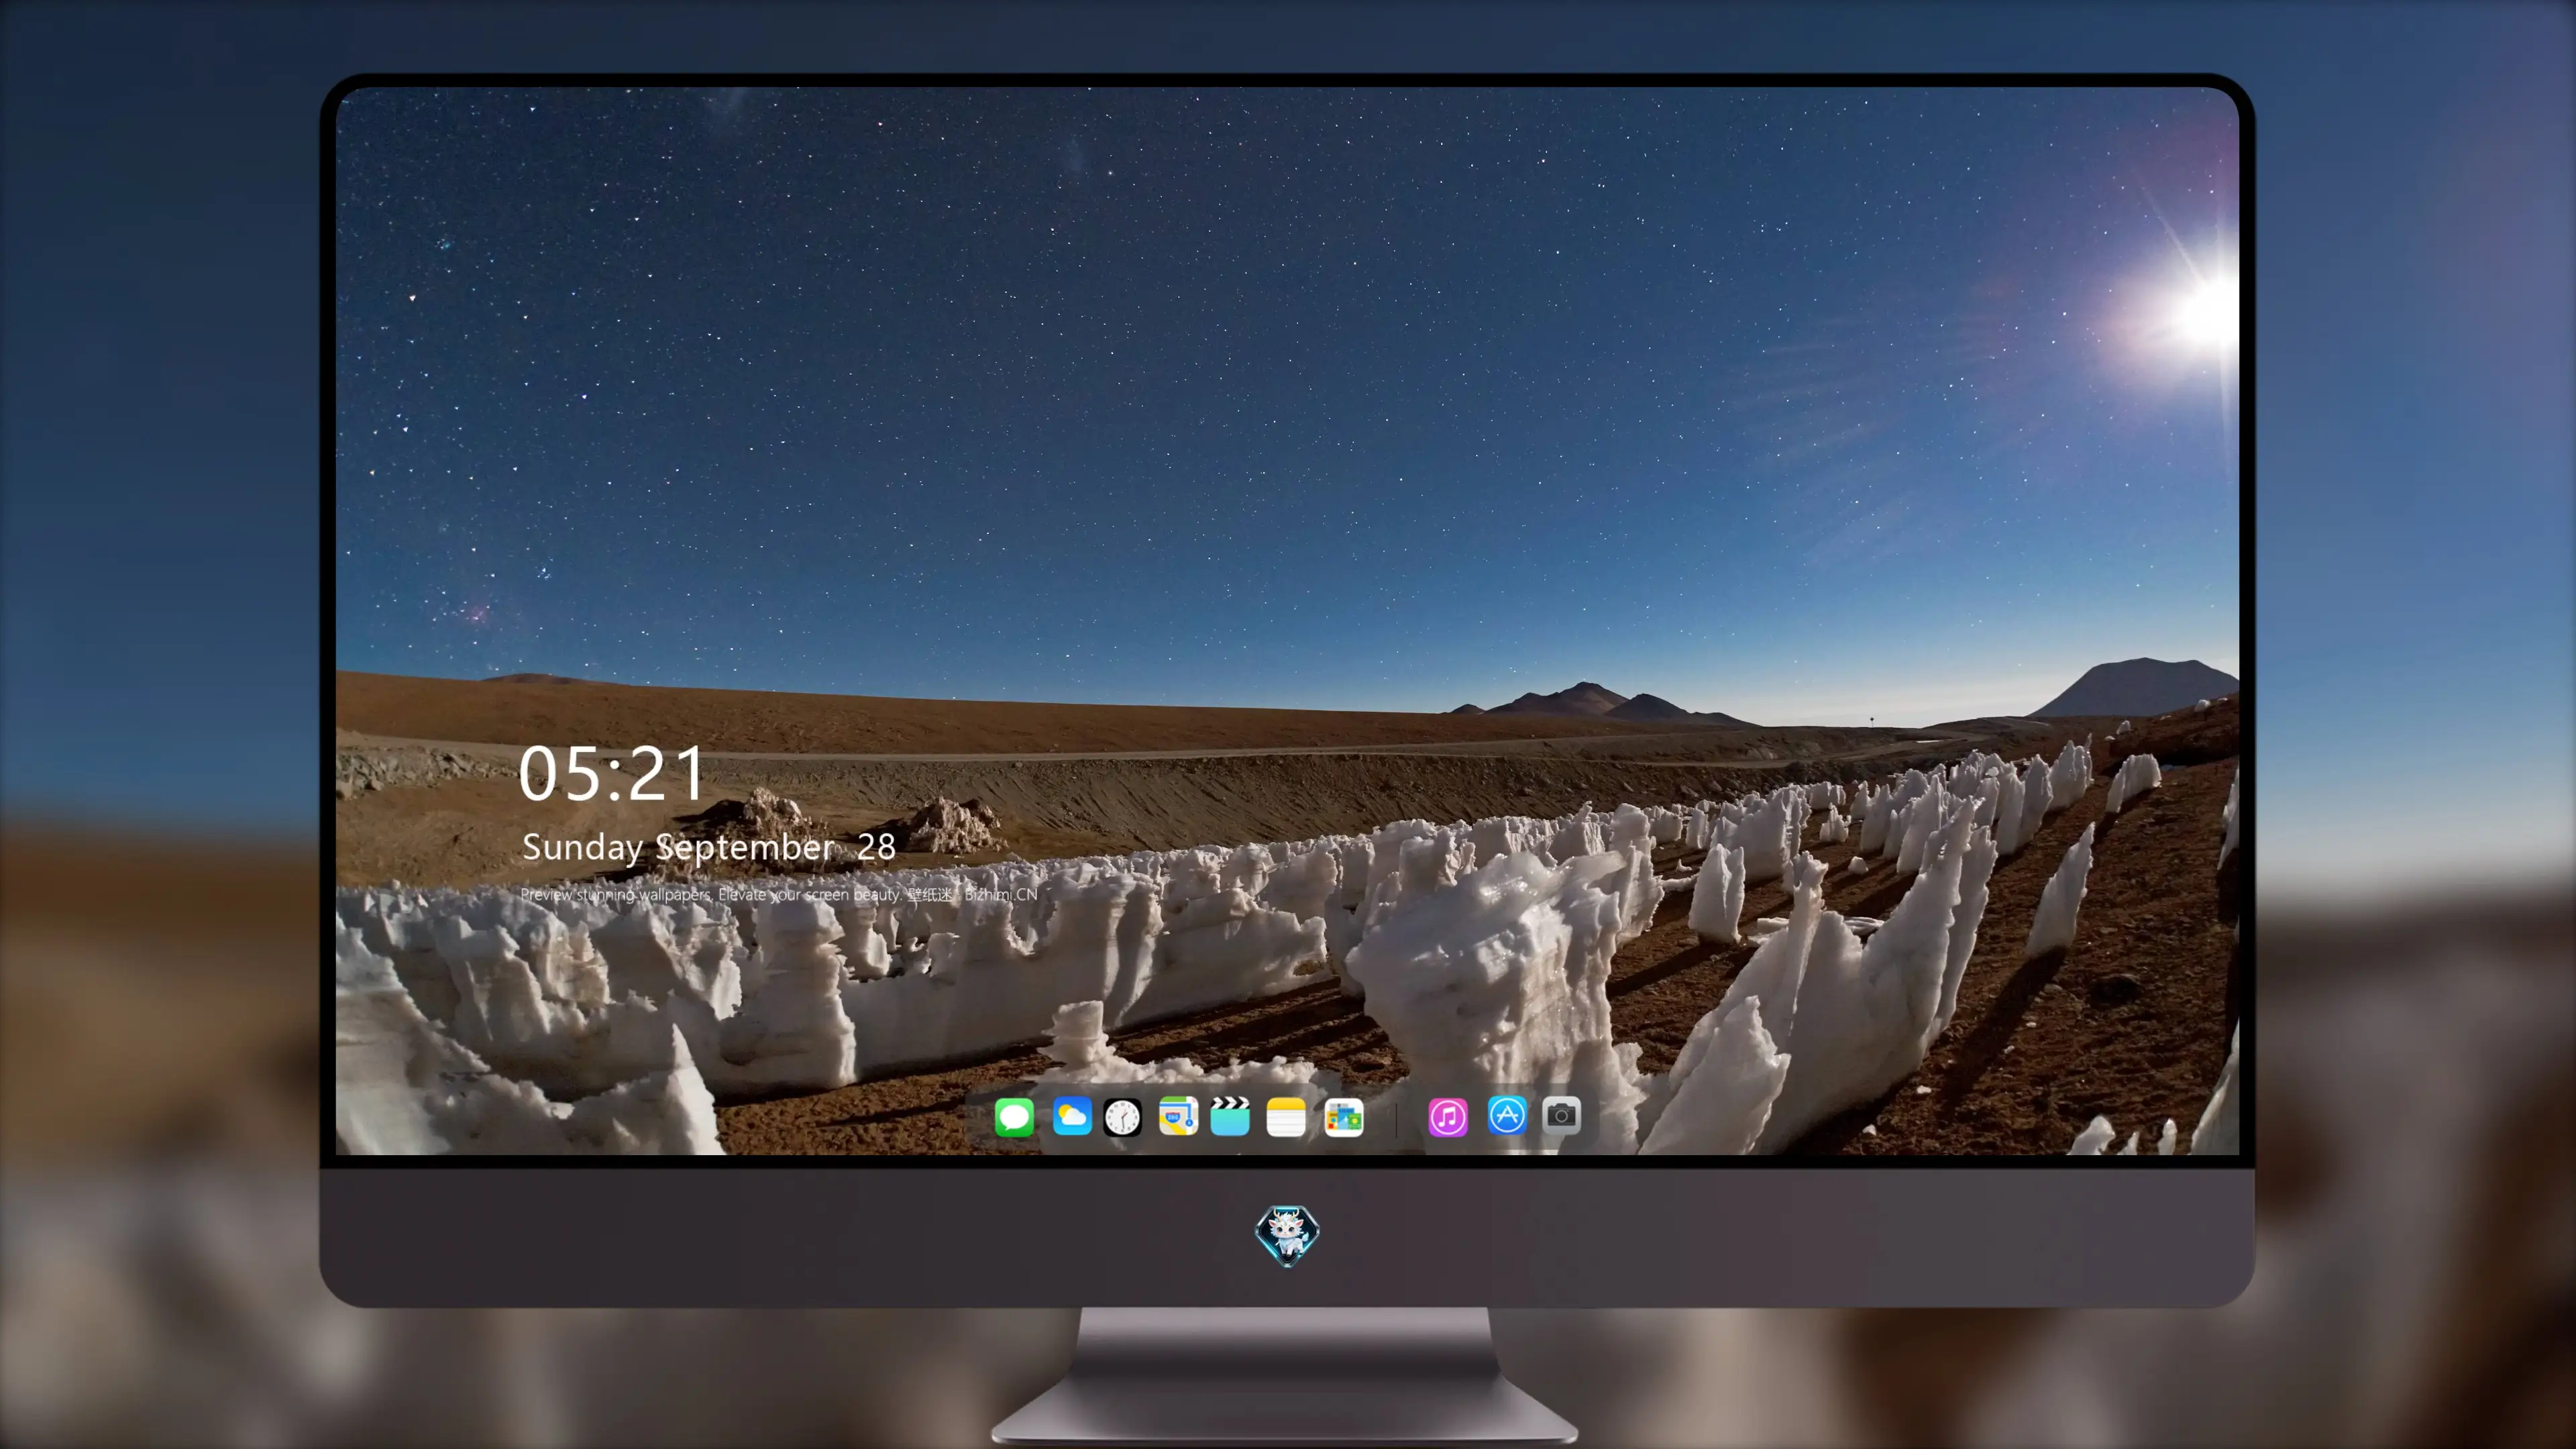The height and width of the screenshot is (1449, 2576).
Task: Open the gray Camera dock icon
Action: pyautogui.click(x=1561, y=1115)
